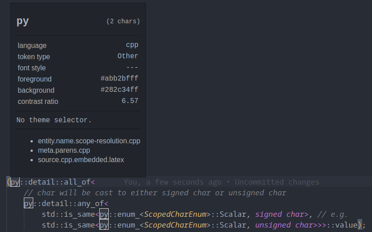372x232 pixels.
Task: Click the comment about char cast
Action: [155, 193]
